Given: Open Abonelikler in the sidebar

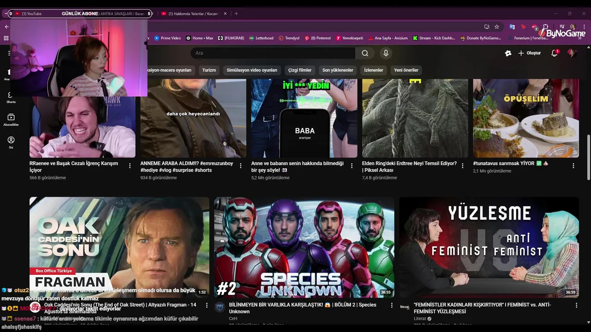Looking at the screenshot, I should 11,120.
